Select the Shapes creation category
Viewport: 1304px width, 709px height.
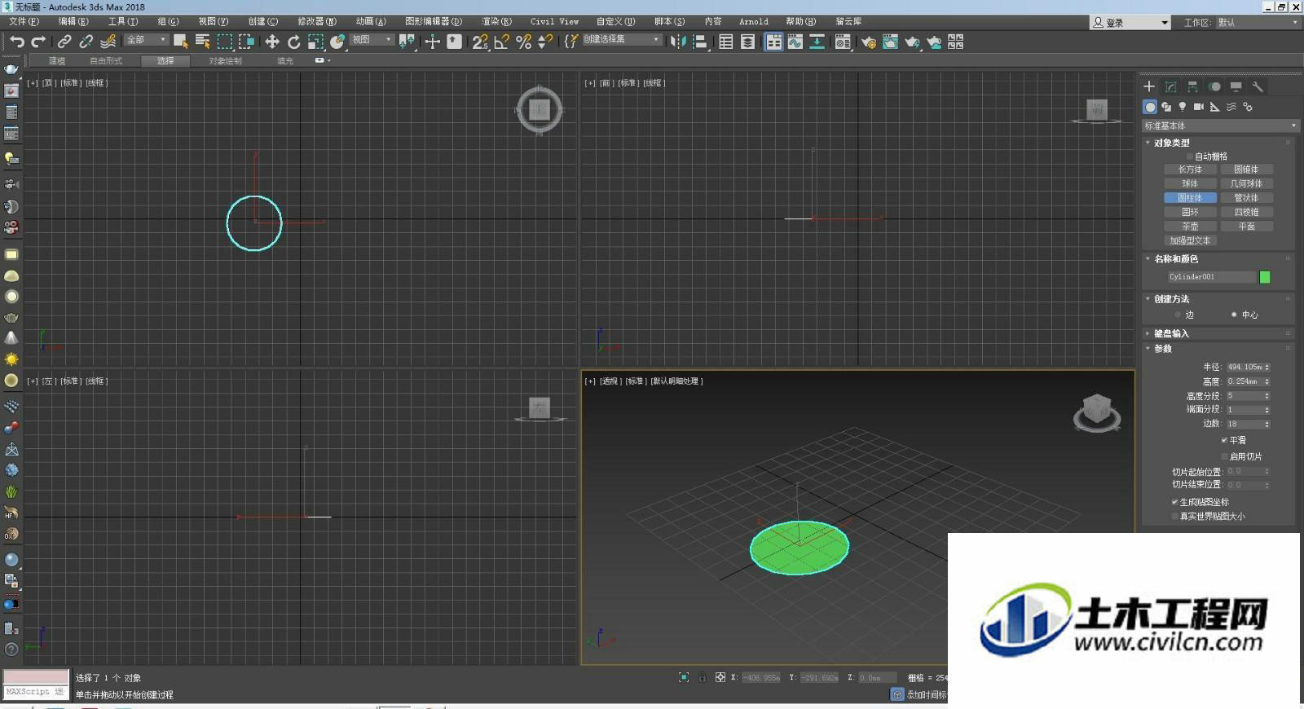[1166, 107]
